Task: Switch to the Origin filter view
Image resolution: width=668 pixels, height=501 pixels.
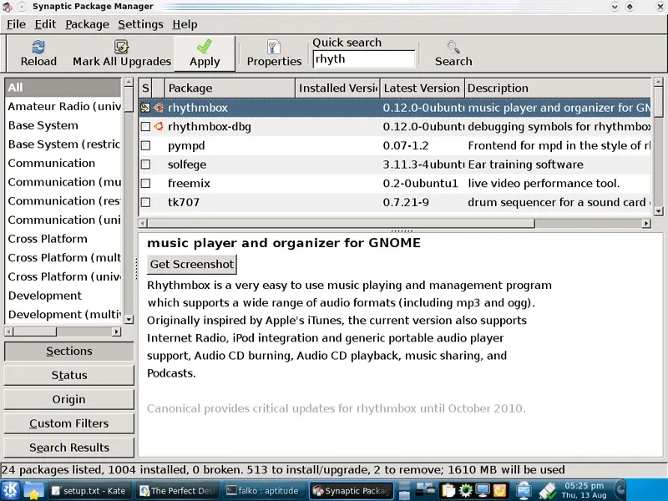Action: [x=69, y=399]
